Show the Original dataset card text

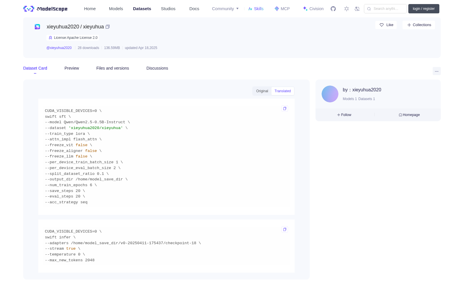[x=262, y=91]
